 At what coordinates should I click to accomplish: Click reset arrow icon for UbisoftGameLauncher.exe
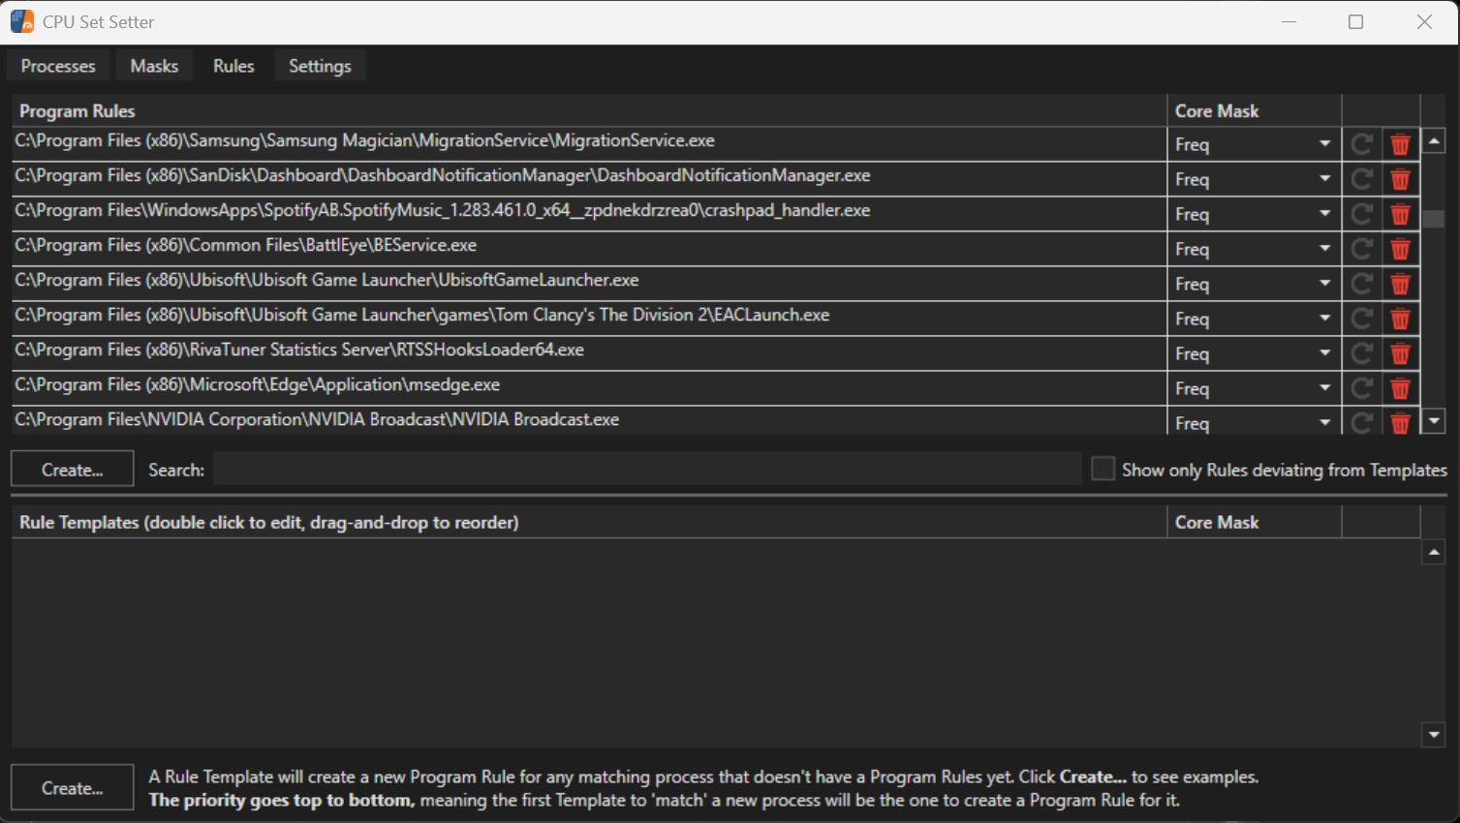tap(1362, 284)
